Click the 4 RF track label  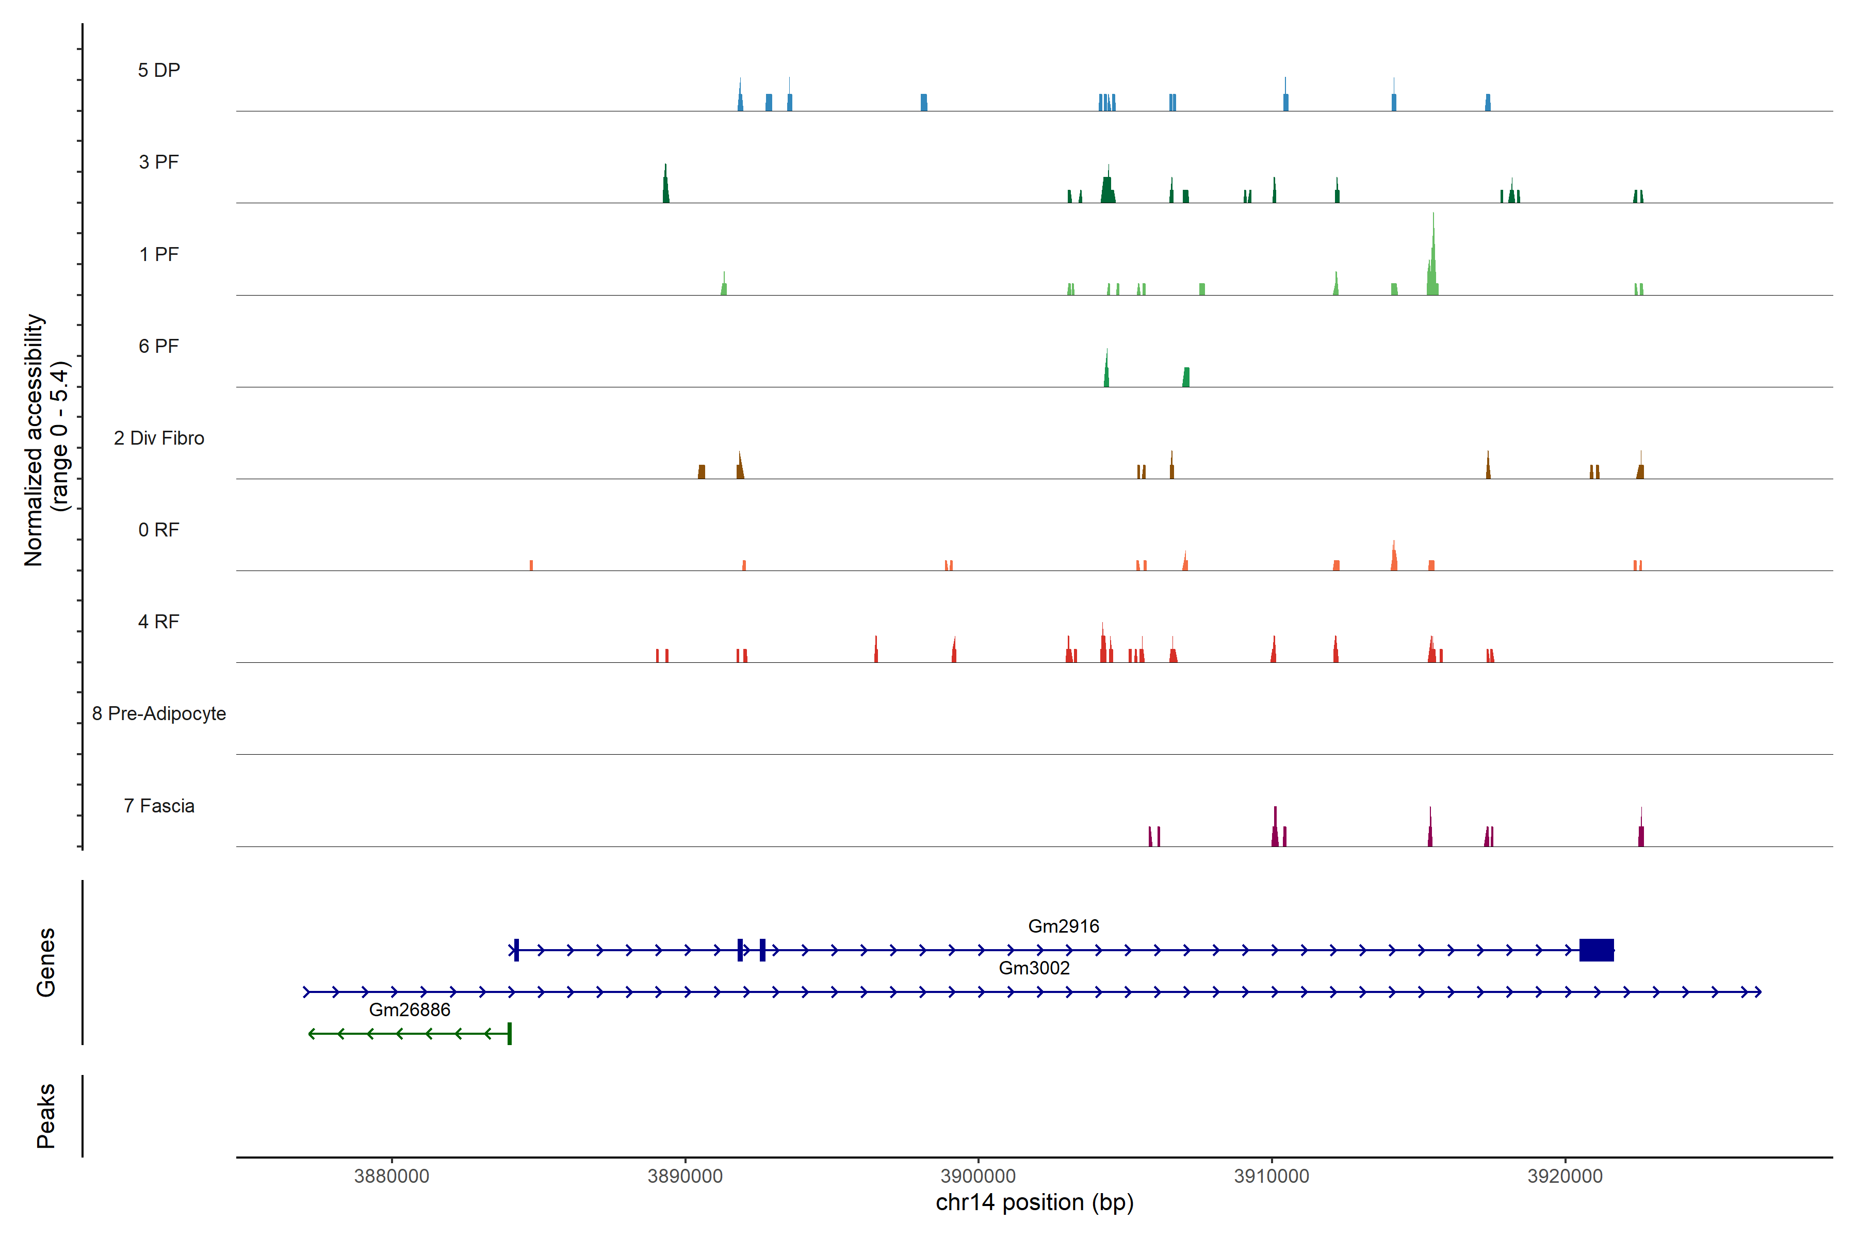coord(159,622)
